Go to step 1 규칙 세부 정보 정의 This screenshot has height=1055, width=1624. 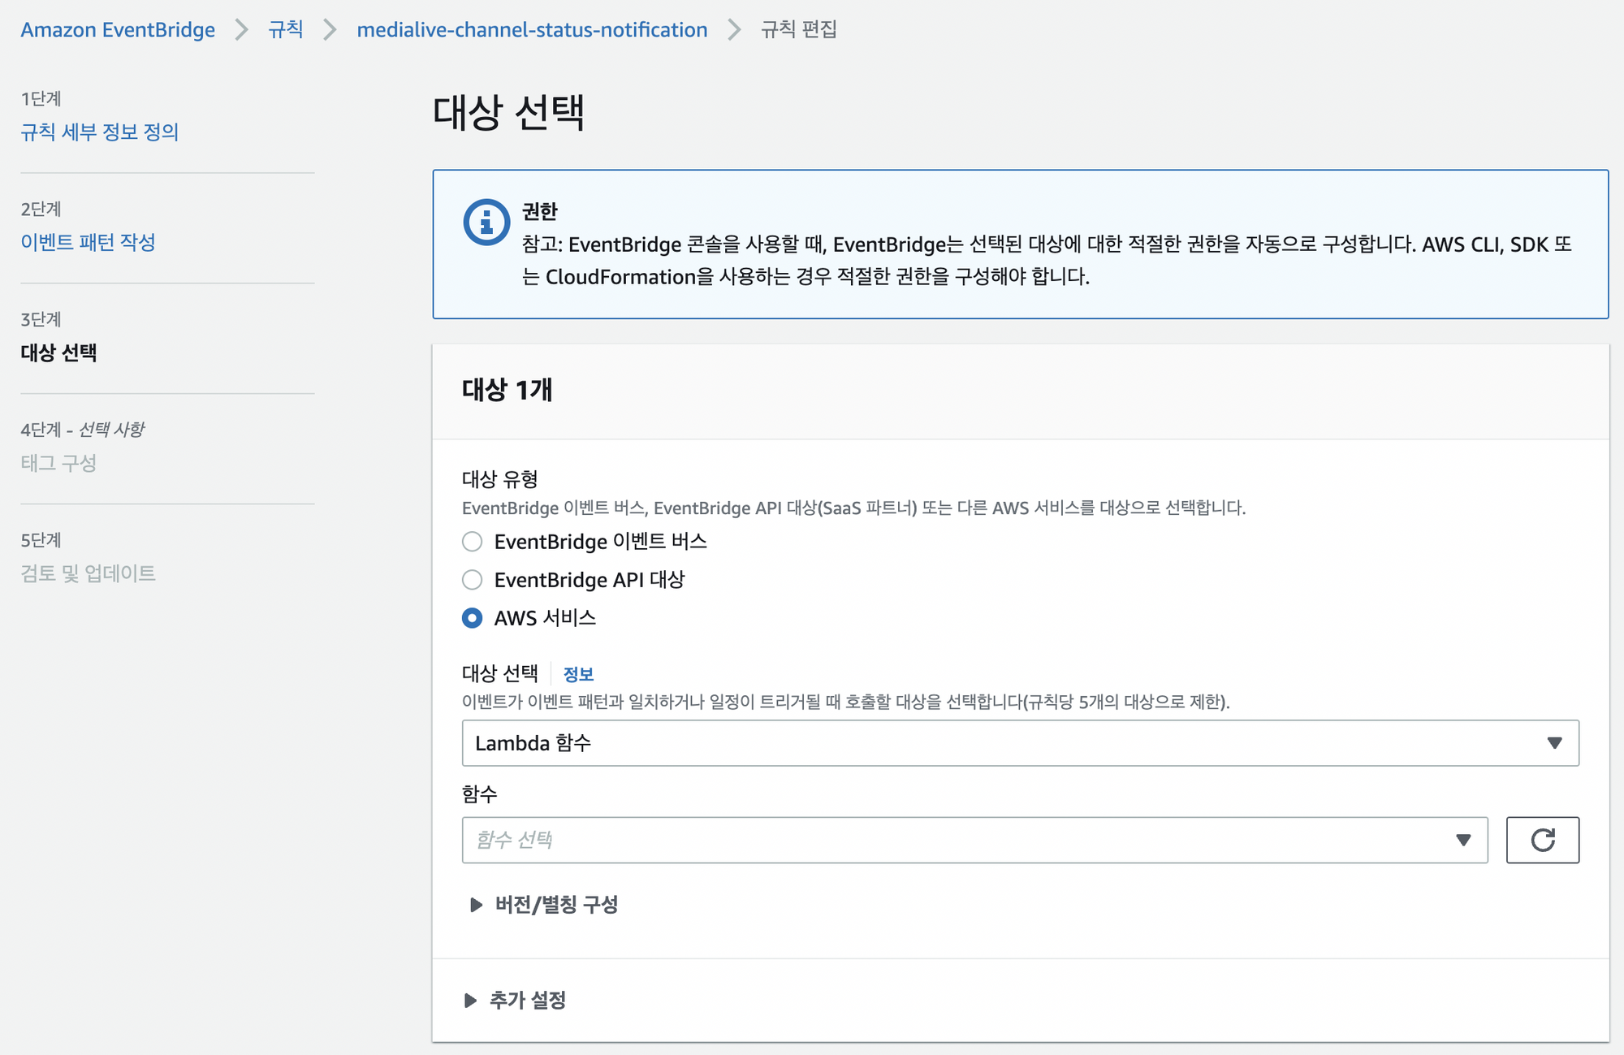[x=99, y=132]
